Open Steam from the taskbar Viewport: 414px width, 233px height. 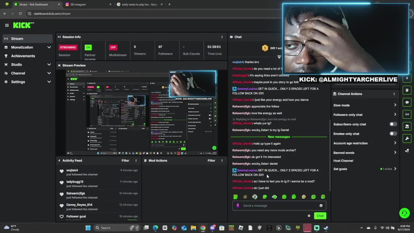[326, 228]
